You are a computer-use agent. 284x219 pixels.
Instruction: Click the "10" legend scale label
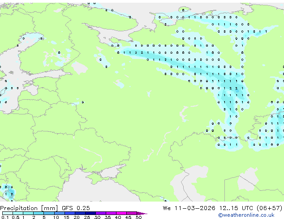coord(56,217)
